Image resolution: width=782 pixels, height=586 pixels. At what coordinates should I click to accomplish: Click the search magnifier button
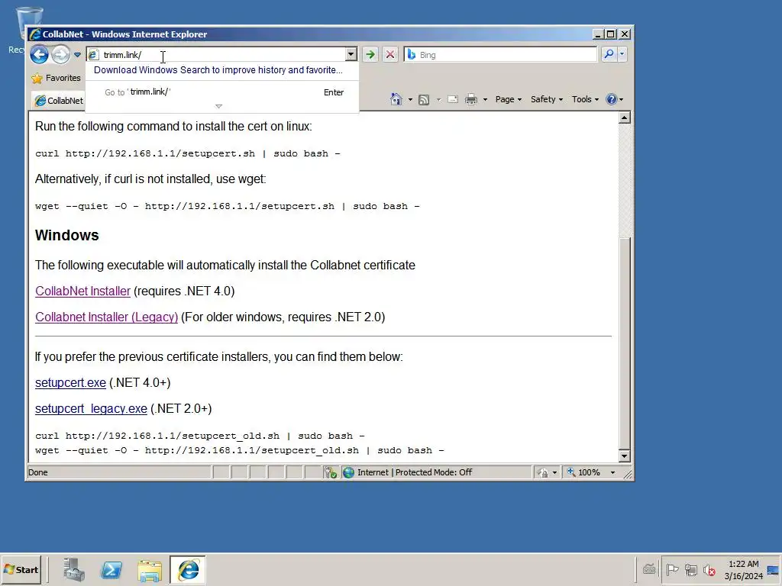pos(609,54)
